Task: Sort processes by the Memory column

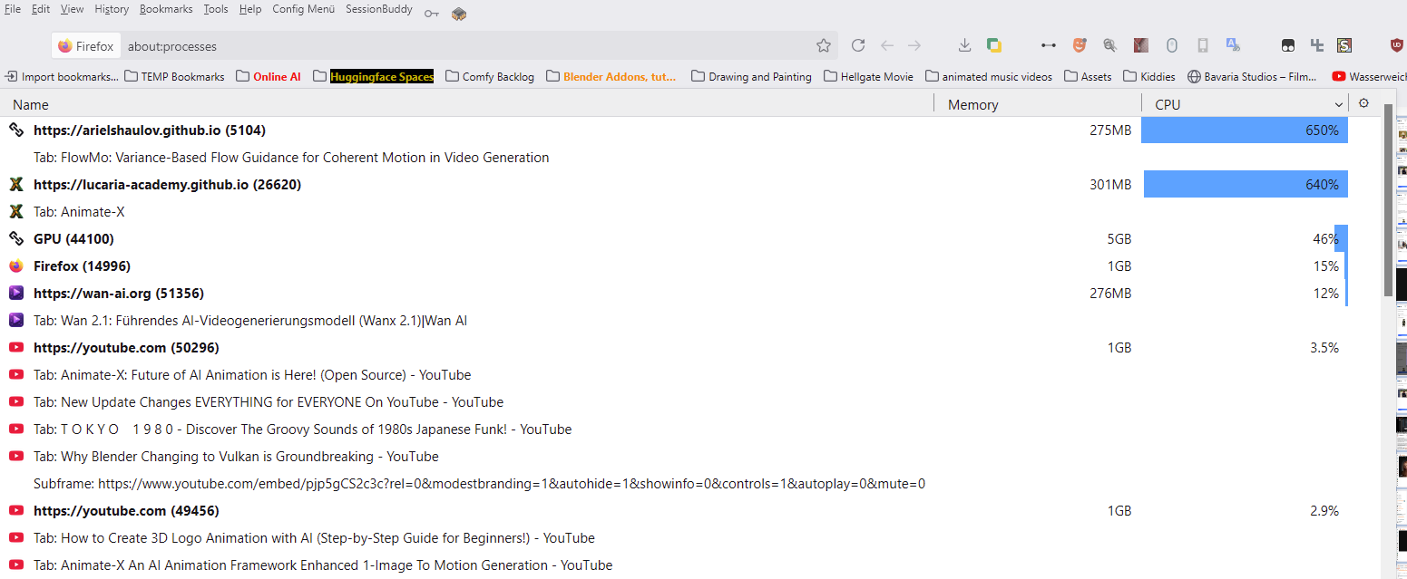Action: pos(1038,104)
